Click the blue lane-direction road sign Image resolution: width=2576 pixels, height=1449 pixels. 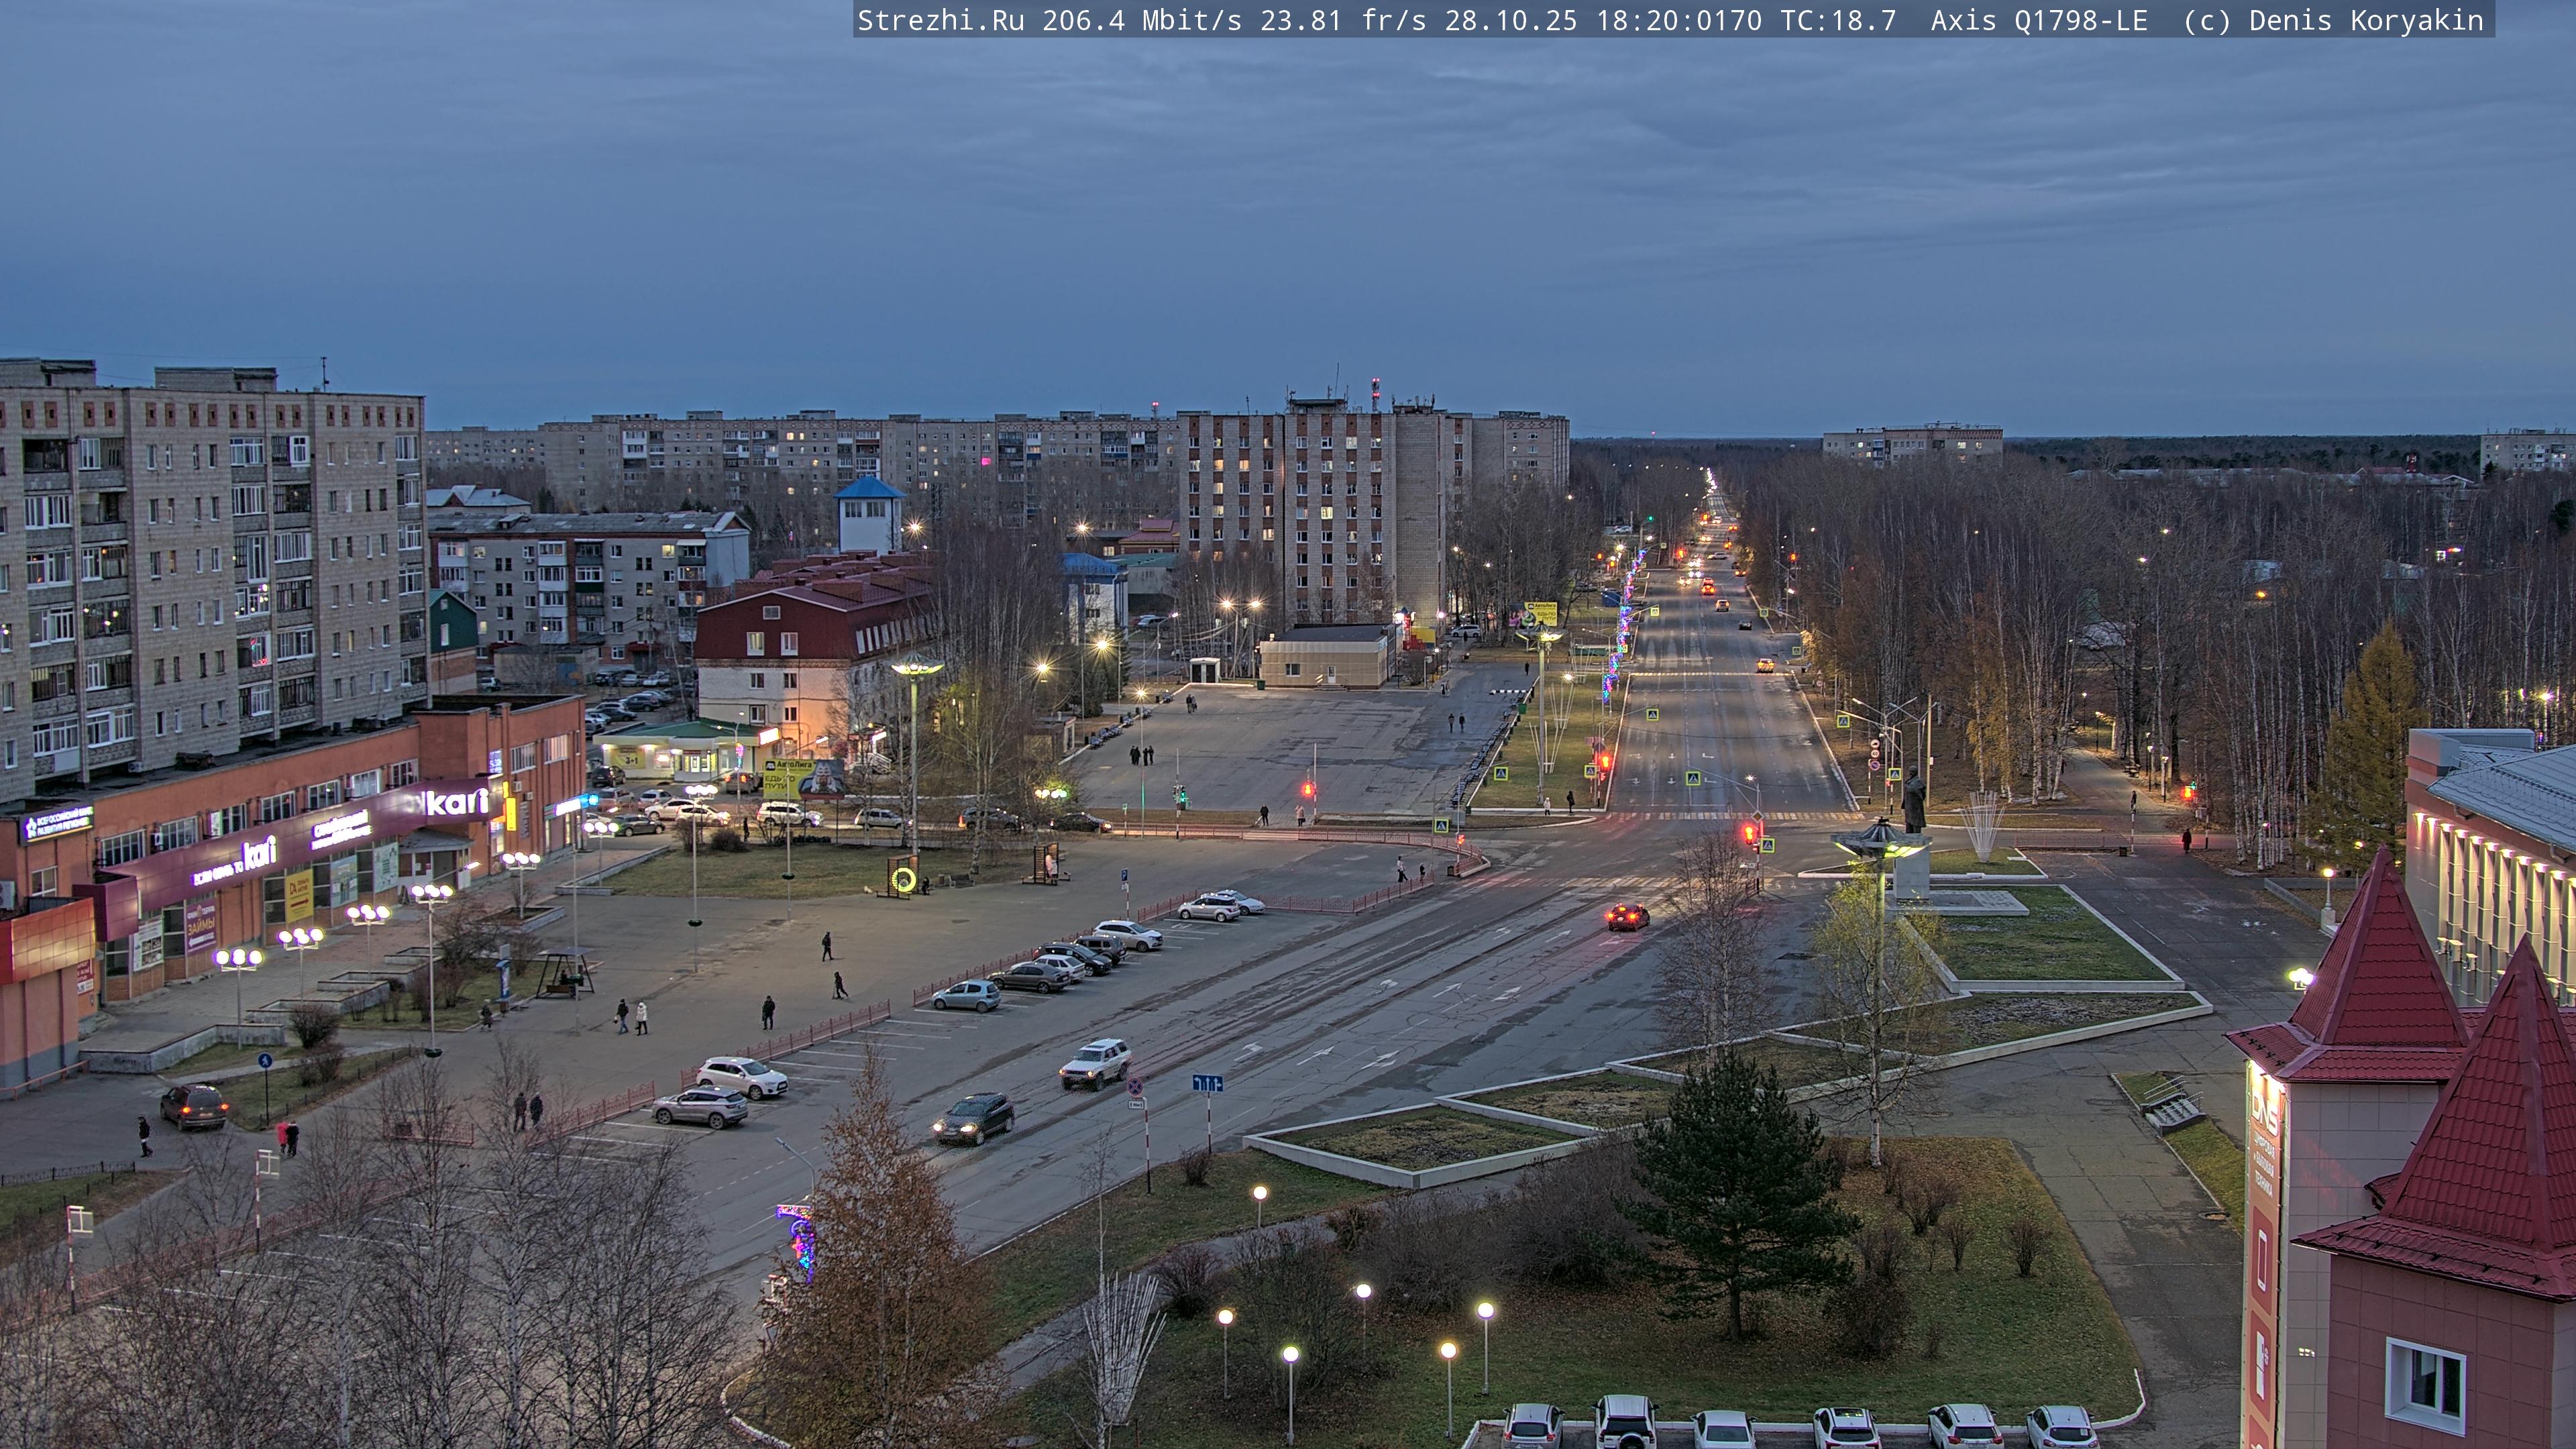pyautogui.click(x=1207, y=1083)
